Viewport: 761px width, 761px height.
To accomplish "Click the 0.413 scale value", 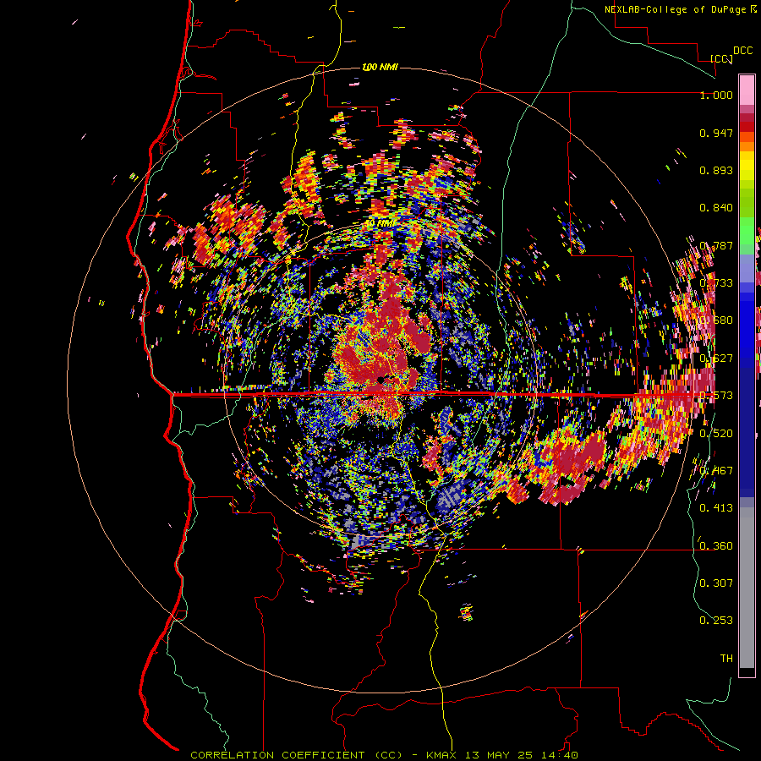I will pos(716,508).
